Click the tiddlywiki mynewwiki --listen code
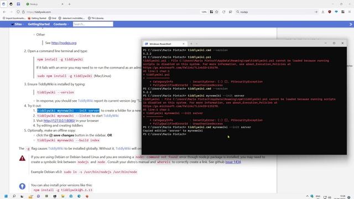 64,116
